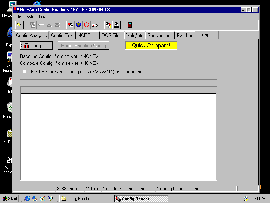Click the grayed-out search toolbar icon
The image size is (270, 203).
[33, 25]
